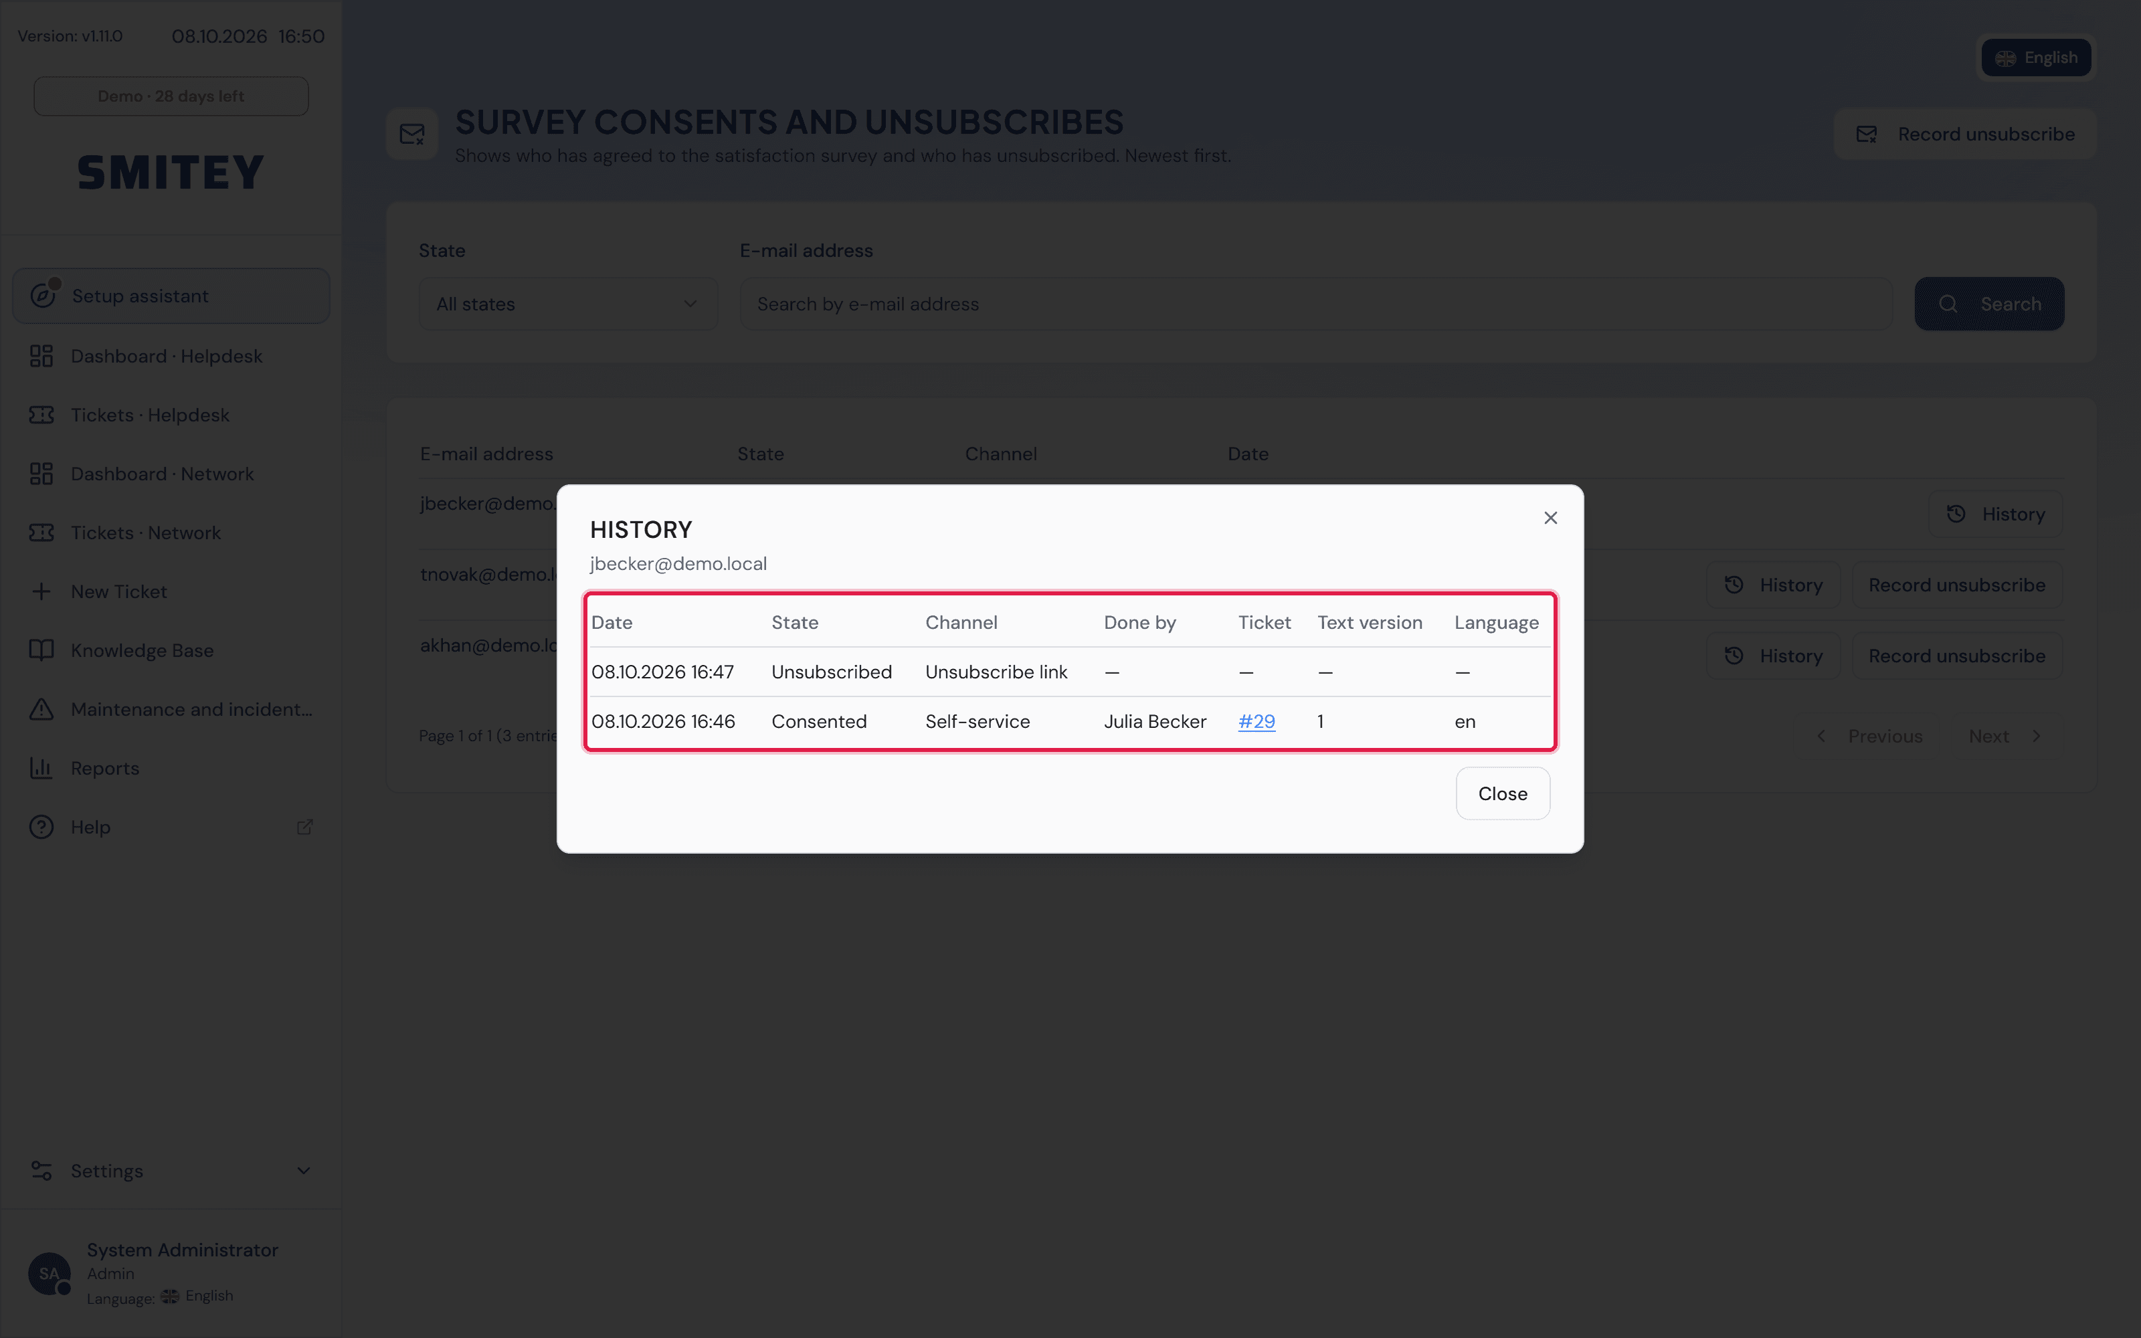Click the top-right Record unsubscribe button
The height and width of the screenshot is (1338, 2141).
click(x=1964, y=134)
